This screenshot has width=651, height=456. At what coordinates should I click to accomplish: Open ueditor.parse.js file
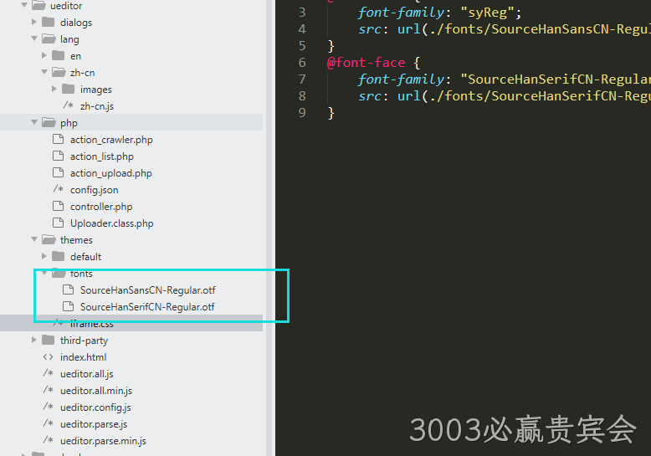coord(94,424)
